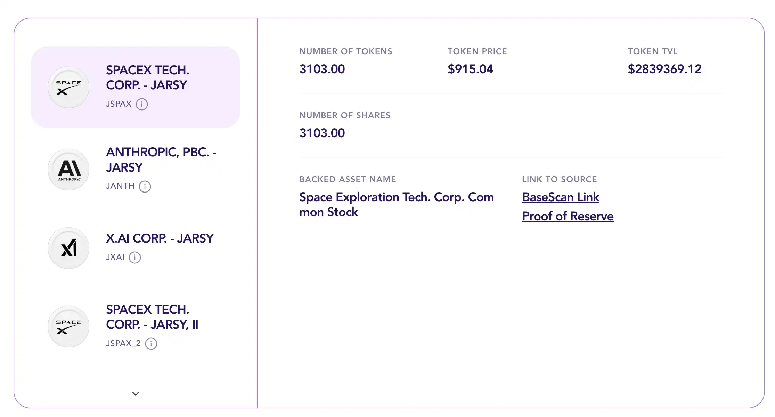Select X.AI CORP. - JARSY item

[x=160, y=238]
